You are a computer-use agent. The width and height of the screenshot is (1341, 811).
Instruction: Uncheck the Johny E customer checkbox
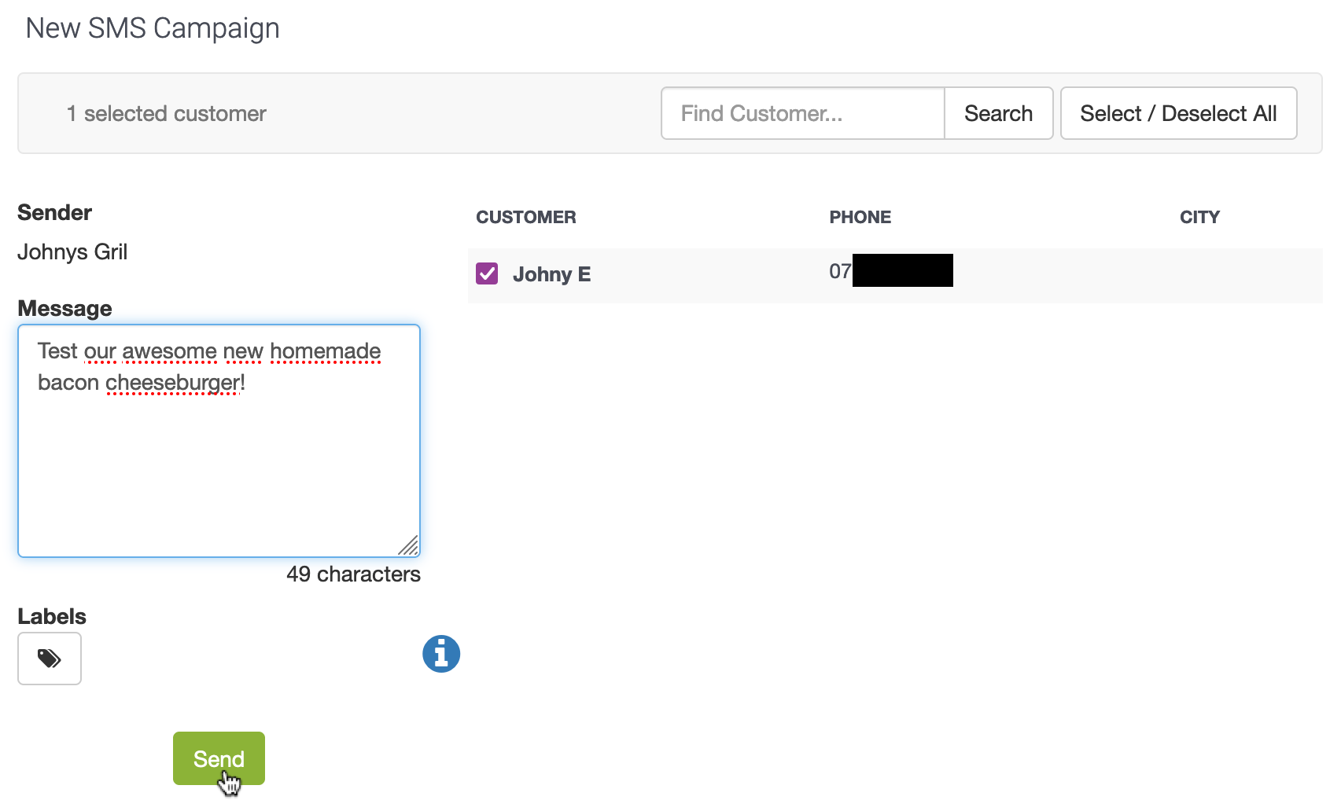(487, 273)
